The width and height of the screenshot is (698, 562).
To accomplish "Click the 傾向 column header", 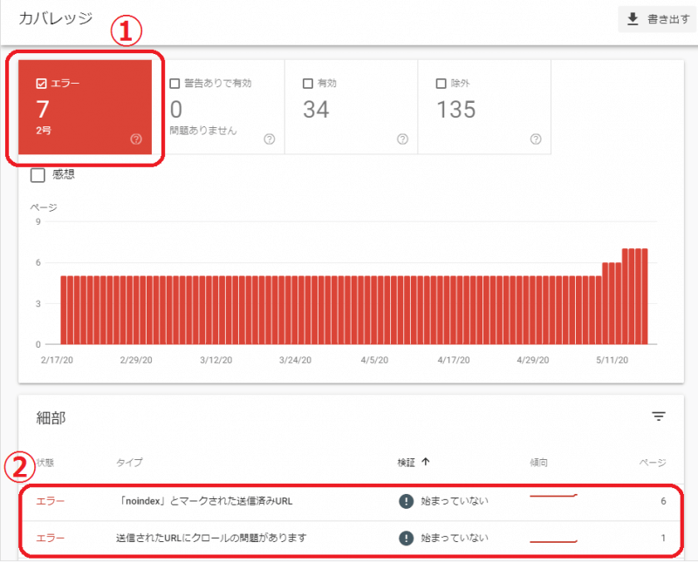I will [x=538, y=463].
